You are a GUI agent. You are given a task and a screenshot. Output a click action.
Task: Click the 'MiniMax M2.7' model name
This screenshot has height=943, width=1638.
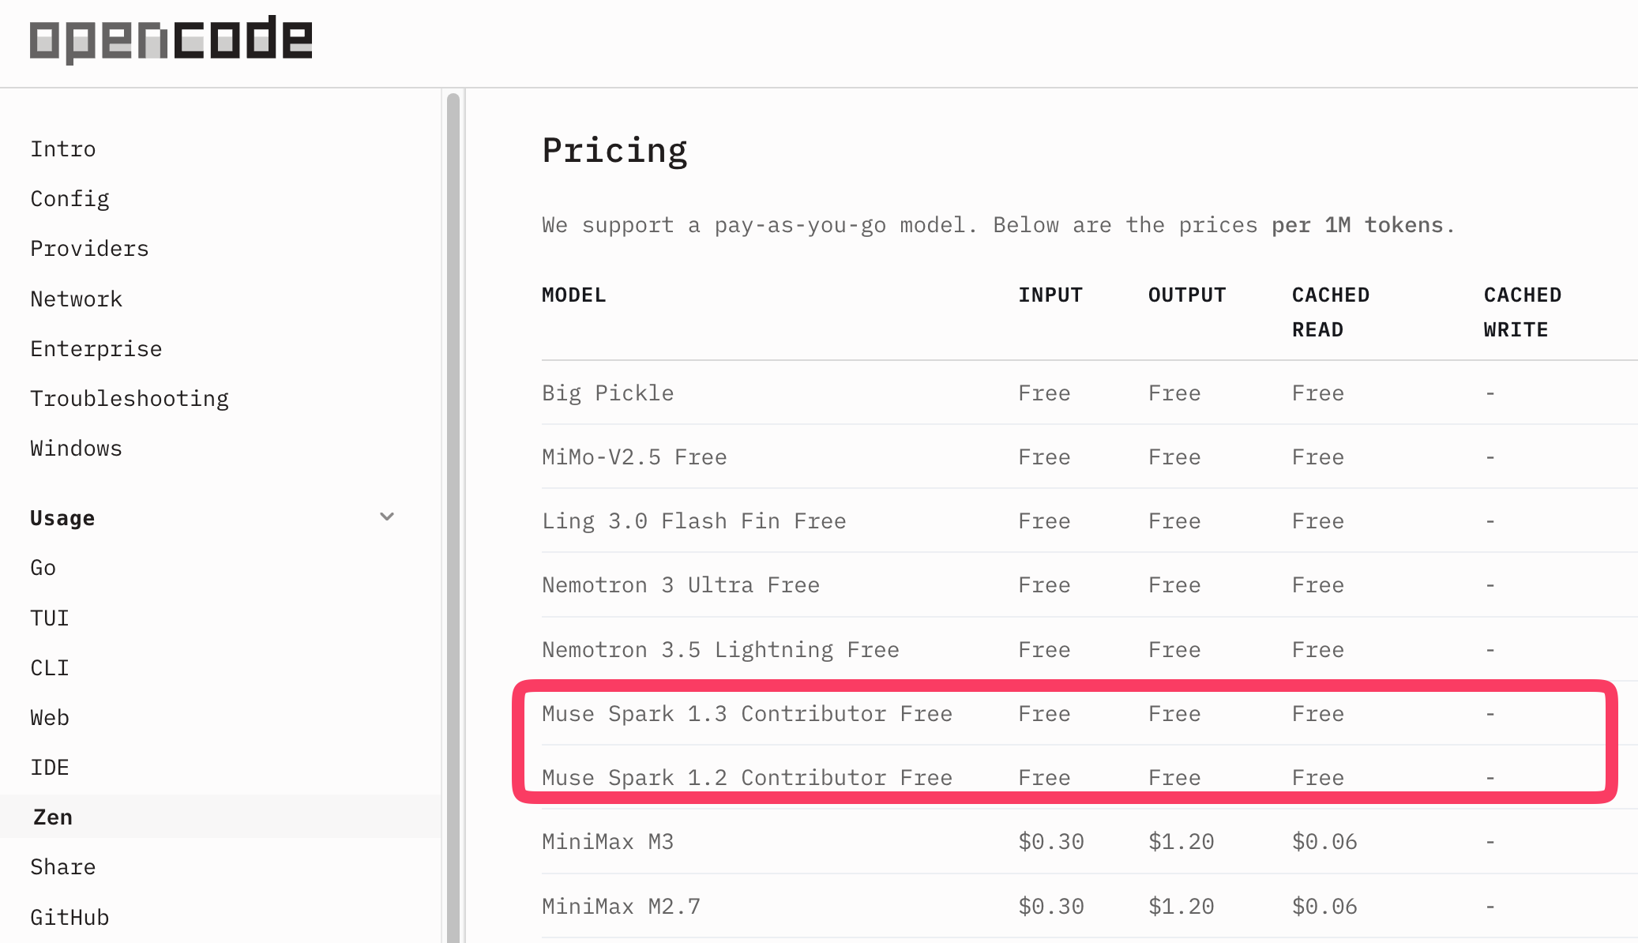(621, 906)
